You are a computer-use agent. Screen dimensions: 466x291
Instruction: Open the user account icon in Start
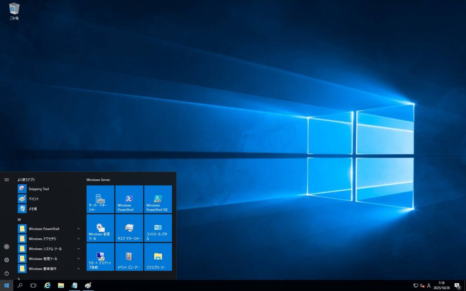pos(7,247)
